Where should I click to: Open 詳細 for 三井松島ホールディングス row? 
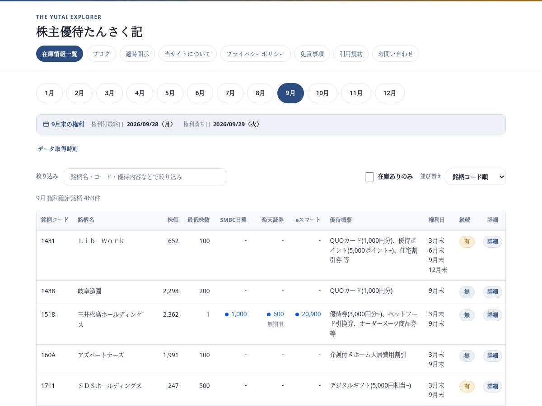[493, 315]
